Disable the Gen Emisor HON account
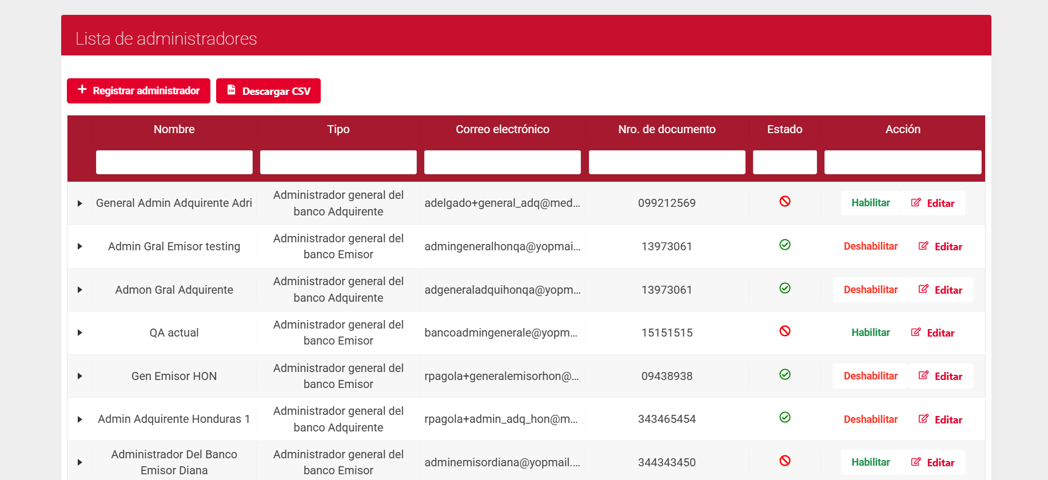1048x480 pixels. (x=870, y=376)
